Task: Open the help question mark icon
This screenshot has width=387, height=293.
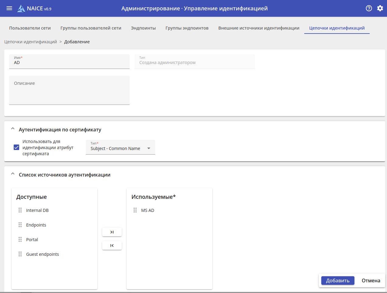Action: pos(369,8)
